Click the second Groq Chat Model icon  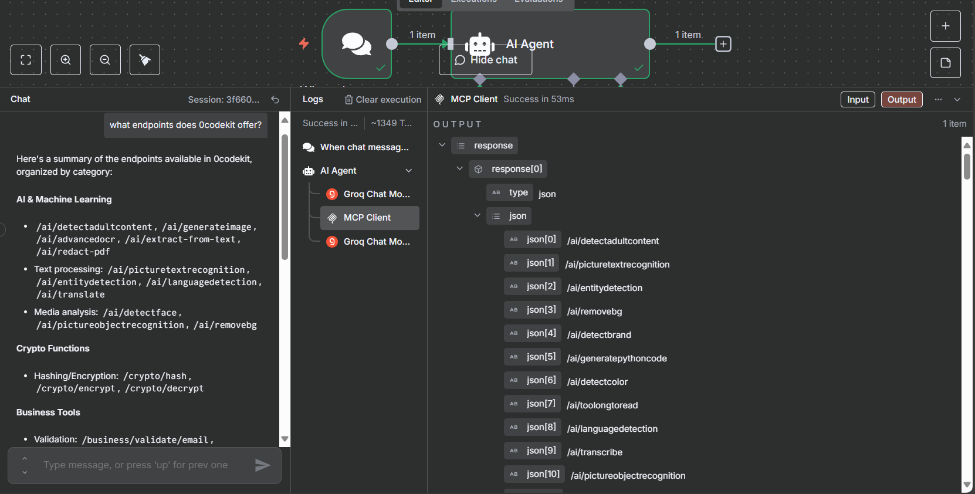332,242
